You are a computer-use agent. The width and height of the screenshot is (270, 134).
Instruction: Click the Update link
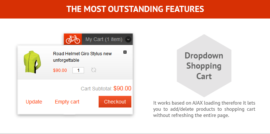[34, 102]
